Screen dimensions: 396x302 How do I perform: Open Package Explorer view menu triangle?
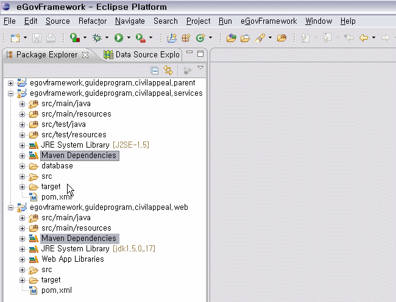point(200,68)
